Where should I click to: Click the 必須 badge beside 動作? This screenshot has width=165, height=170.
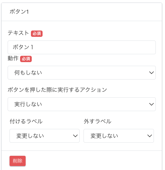point(26,59)
